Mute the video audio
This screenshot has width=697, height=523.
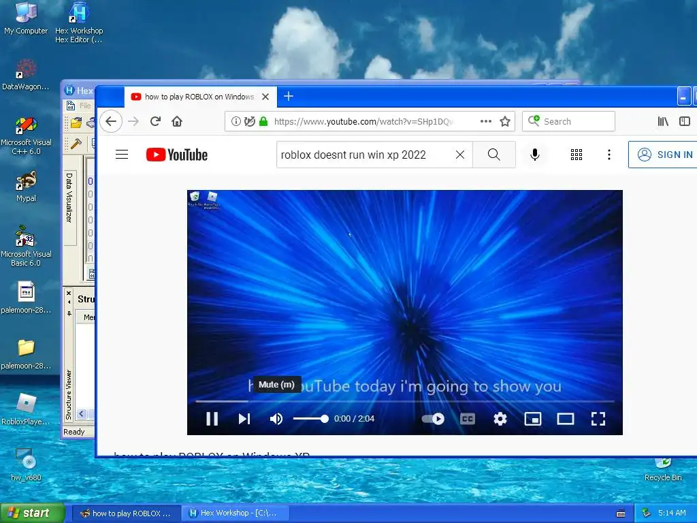[x=276, y=419]
